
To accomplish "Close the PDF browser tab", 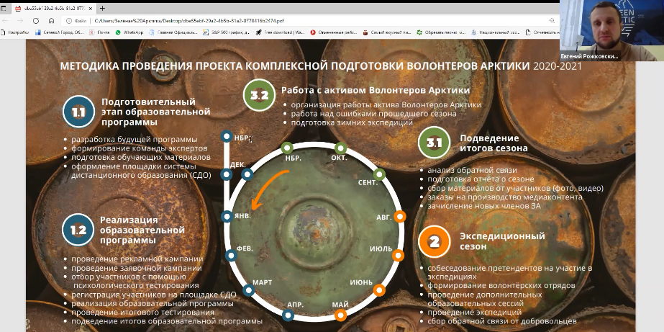I will (x=90, y=9).
